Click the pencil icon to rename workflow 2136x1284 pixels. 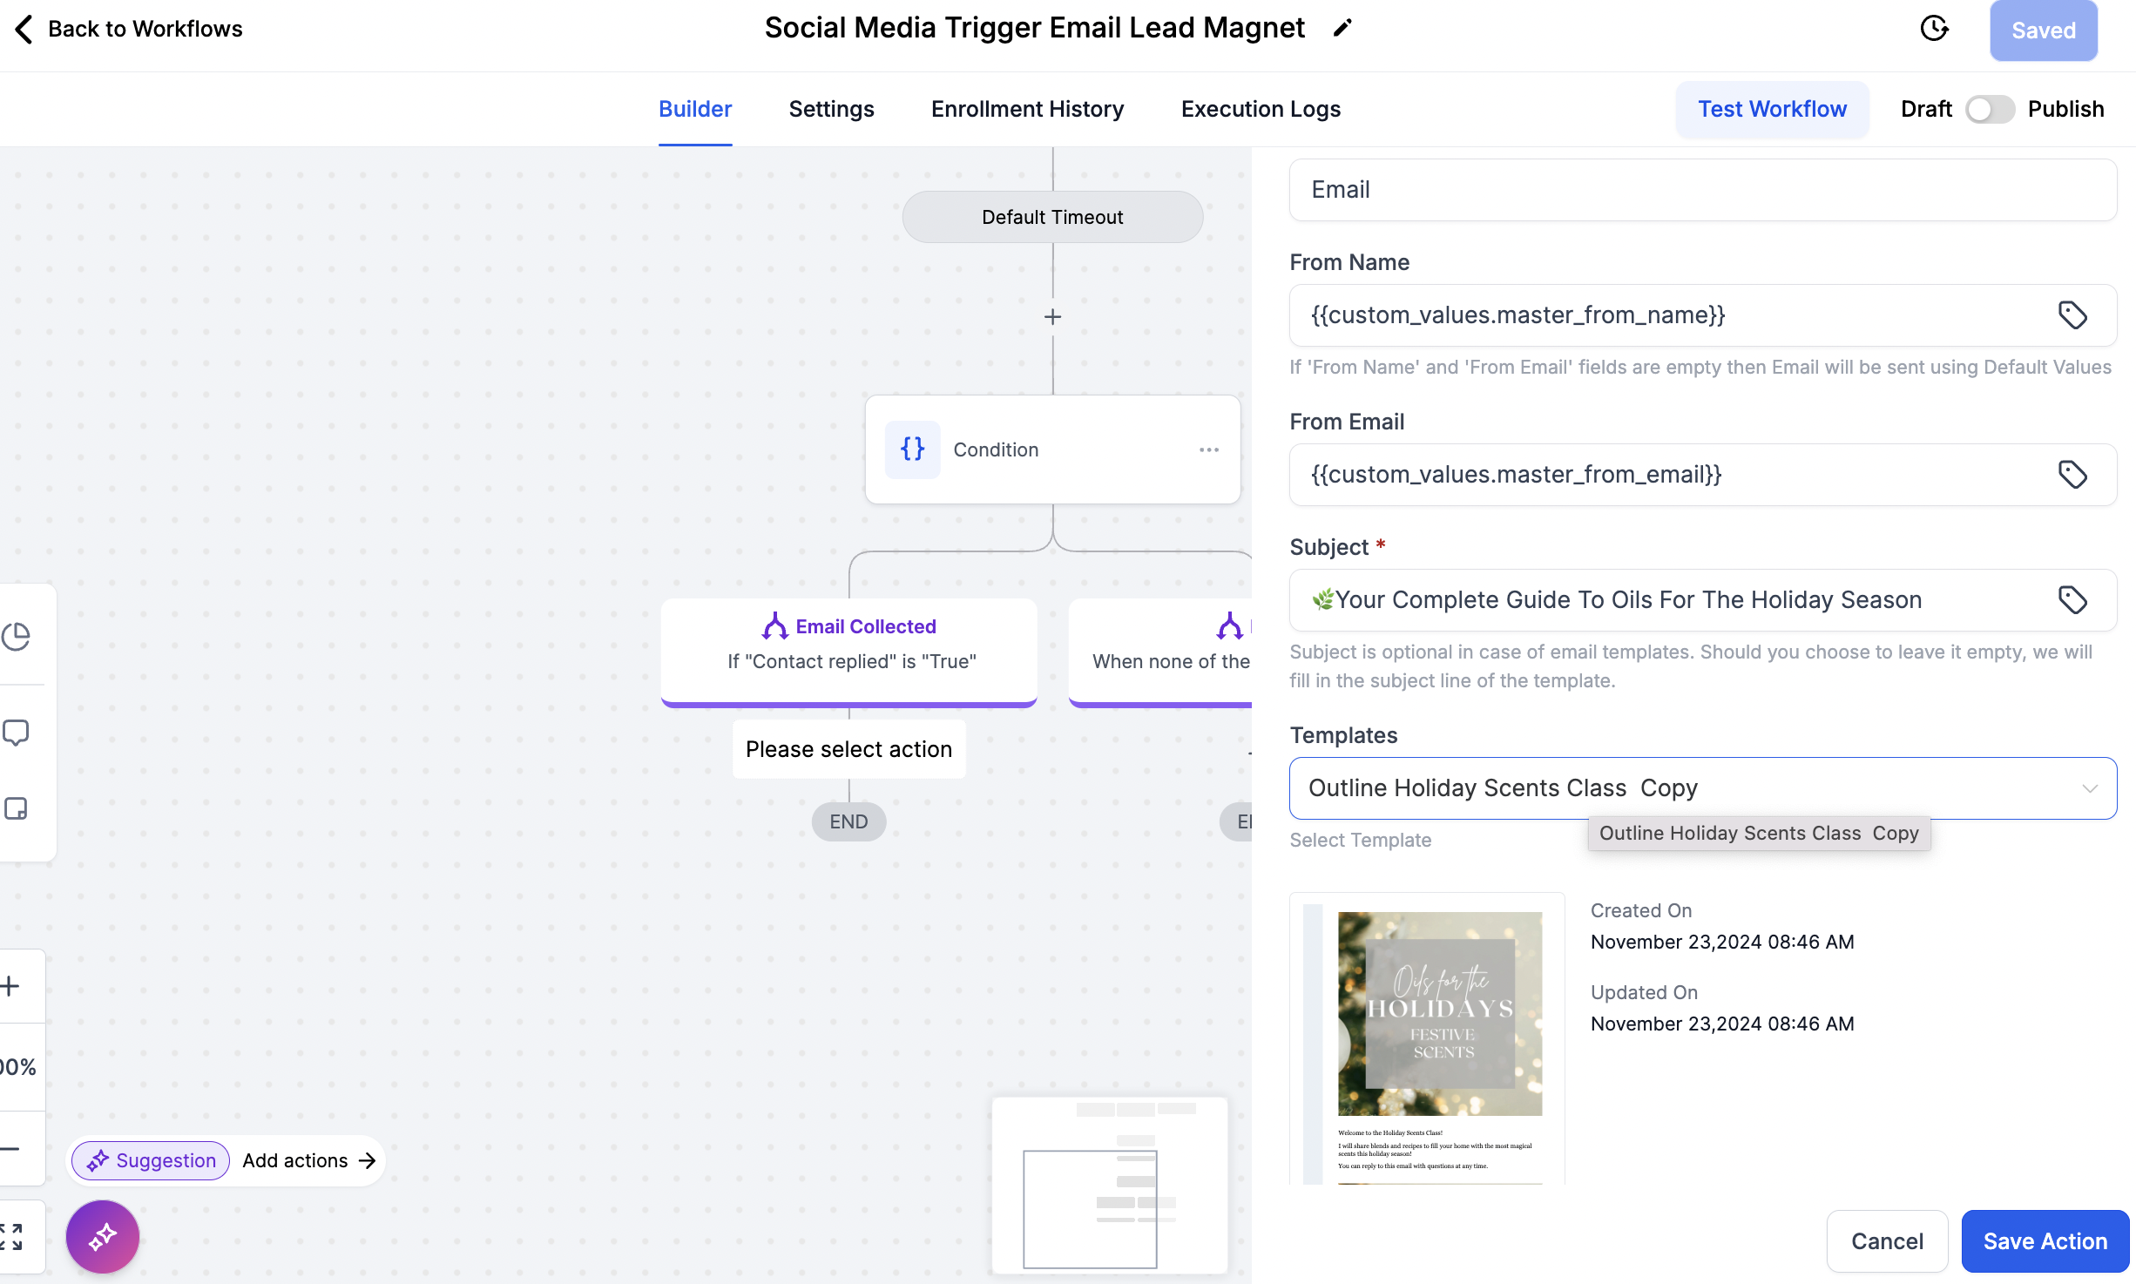coord(1342,29)
